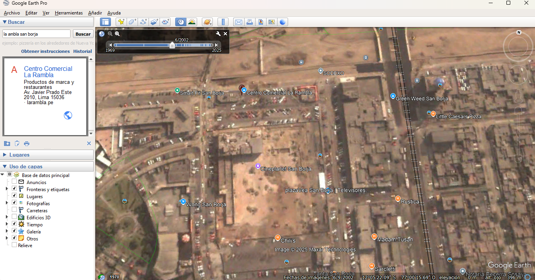Select the Add Polygon tool
535x280 pixels.
click(x=132, y=22)
